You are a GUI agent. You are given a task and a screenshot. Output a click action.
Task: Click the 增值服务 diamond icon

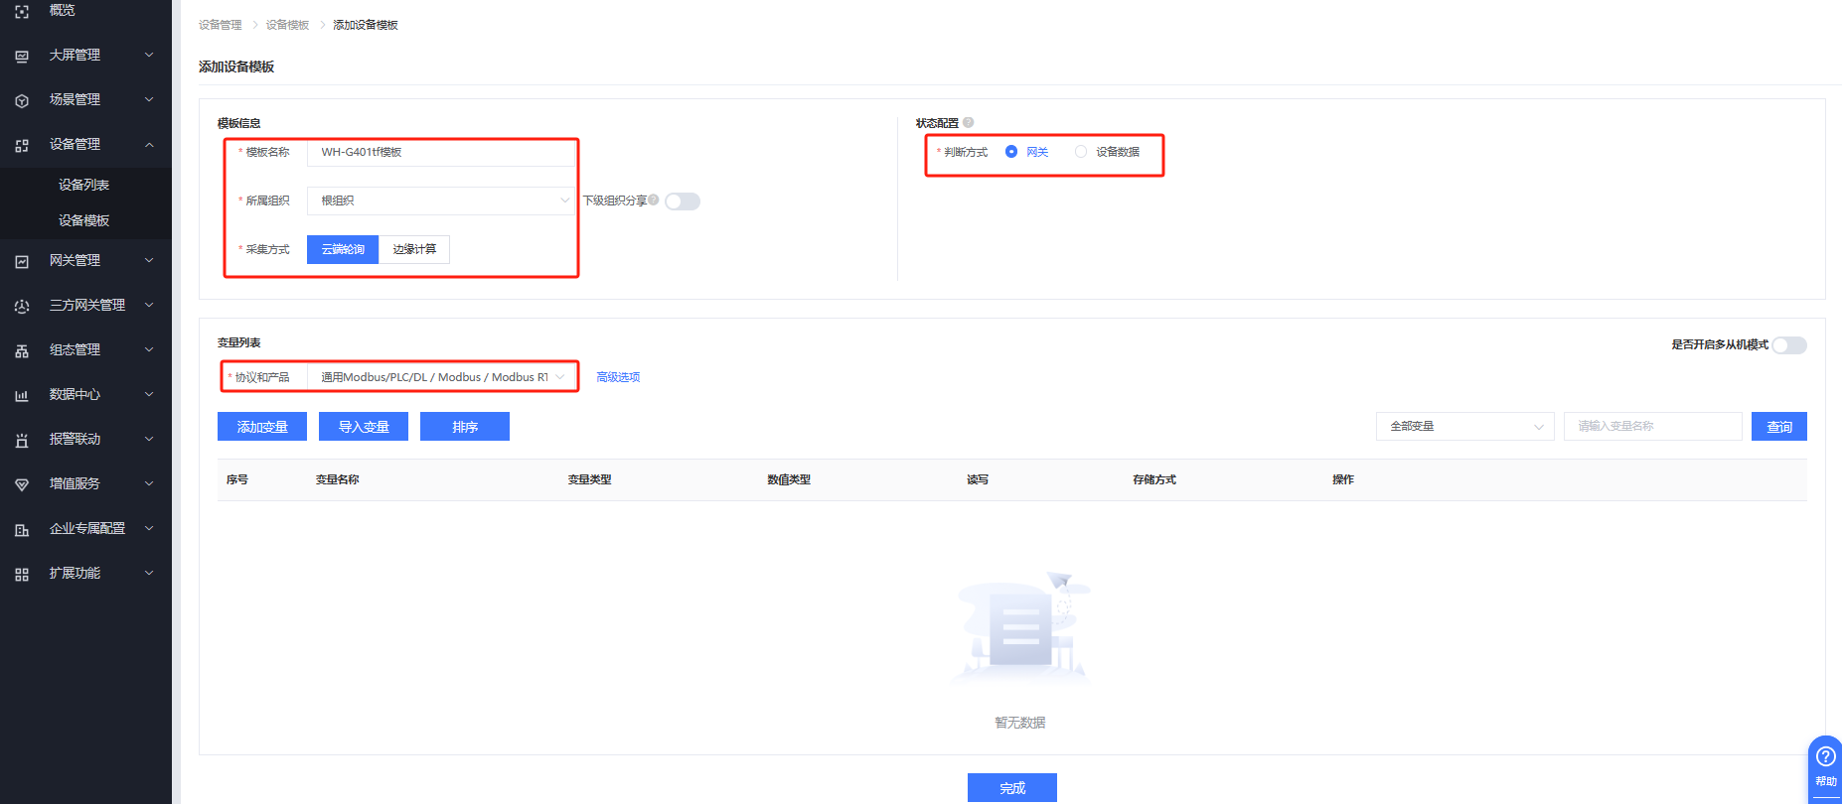(22, 484)
